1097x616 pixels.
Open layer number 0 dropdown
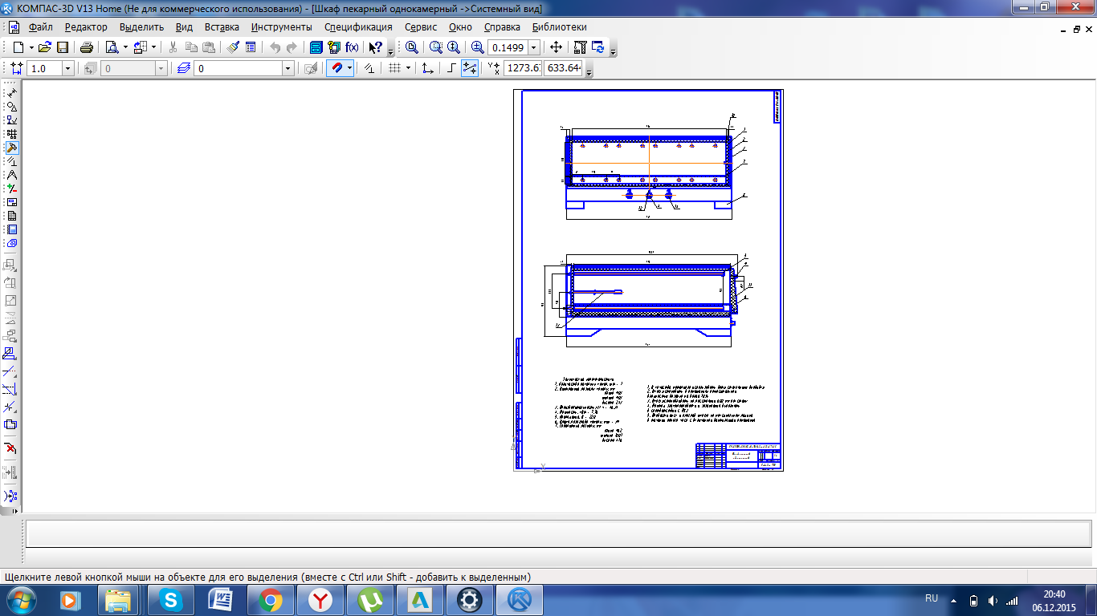pyautogui.click(x=288, y=68)
